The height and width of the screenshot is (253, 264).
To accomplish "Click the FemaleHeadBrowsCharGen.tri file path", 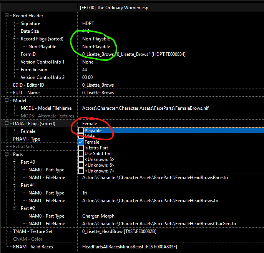I will click(159, 224).
